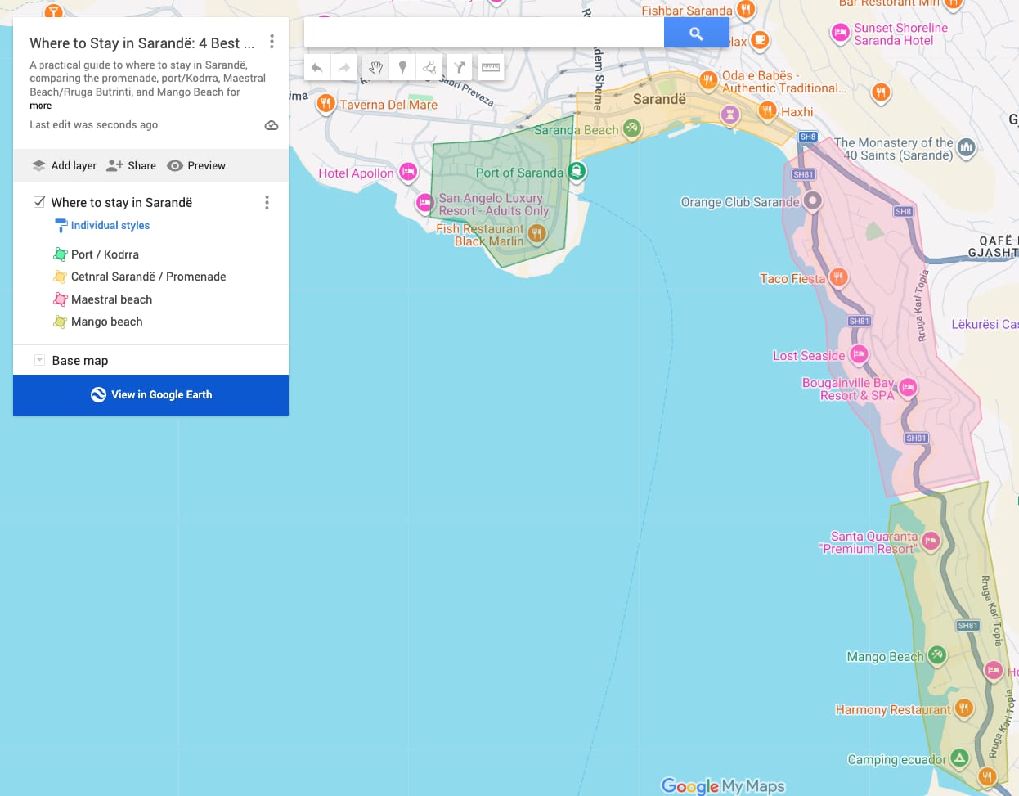Click the Undo arrow in map toolbar

click(x=317, y=68)
